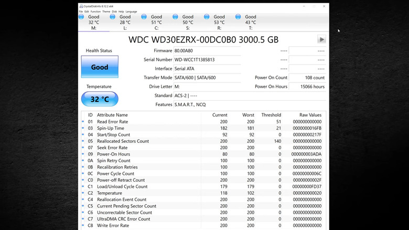Viewport: 409px width, 230px height.
Task: Open the Theme menu
Action: coord(106,11)
